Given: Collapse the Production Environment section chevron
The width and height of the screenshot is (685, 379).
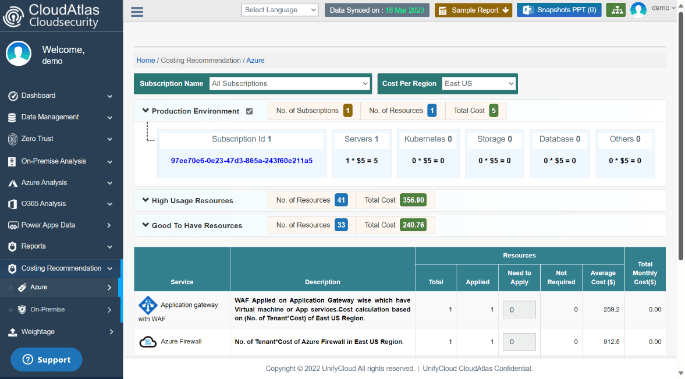Looking at the screenshot, I should click(145, 111).
